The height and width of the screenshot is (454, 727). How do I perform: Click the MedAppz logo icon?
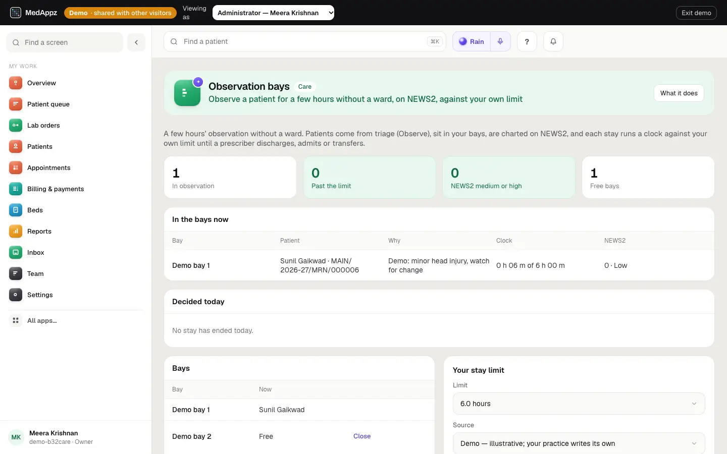click(16, 13)
